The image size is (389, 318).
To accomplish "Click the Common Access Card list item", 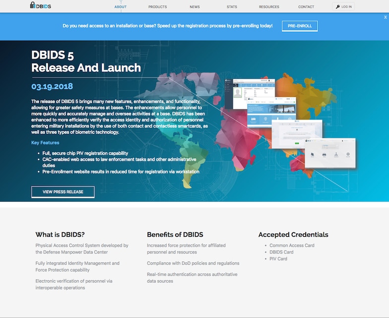I will [x=292, y=246].
